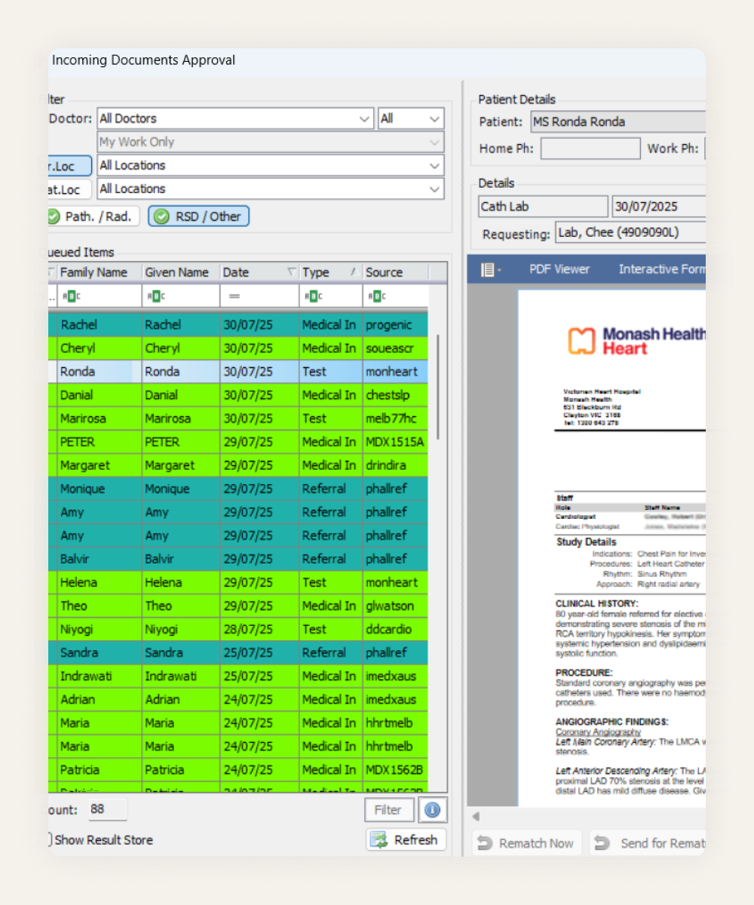Select Adrian row's imedxaus source cell
The height and width of the screenshot is (905, 754).
click(x=395, y=699)
